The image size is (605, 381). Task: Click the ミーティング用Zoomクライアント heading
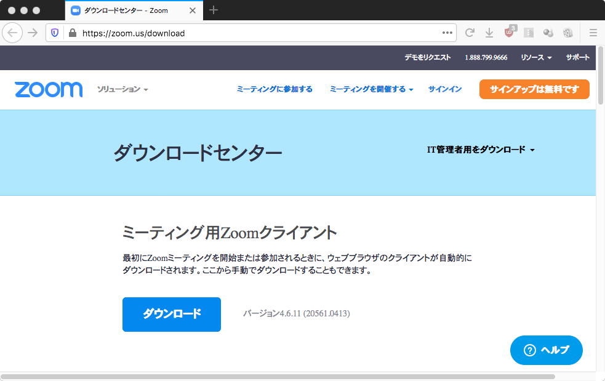230,233
